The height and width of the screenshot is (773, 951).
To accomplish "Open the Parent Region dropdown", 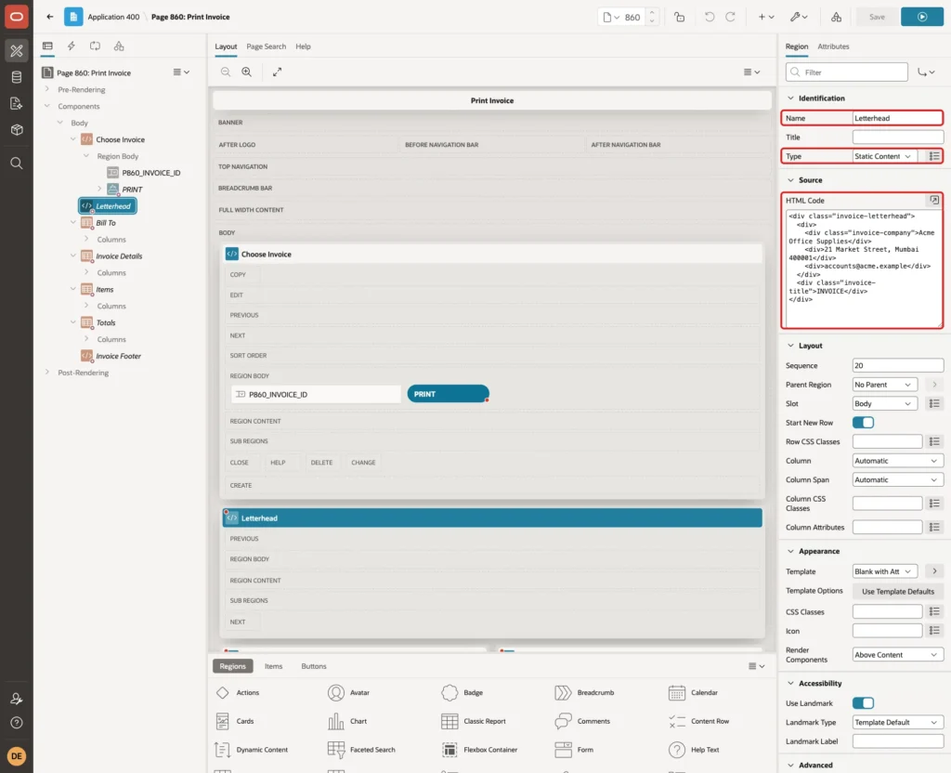I will (884, 385).
